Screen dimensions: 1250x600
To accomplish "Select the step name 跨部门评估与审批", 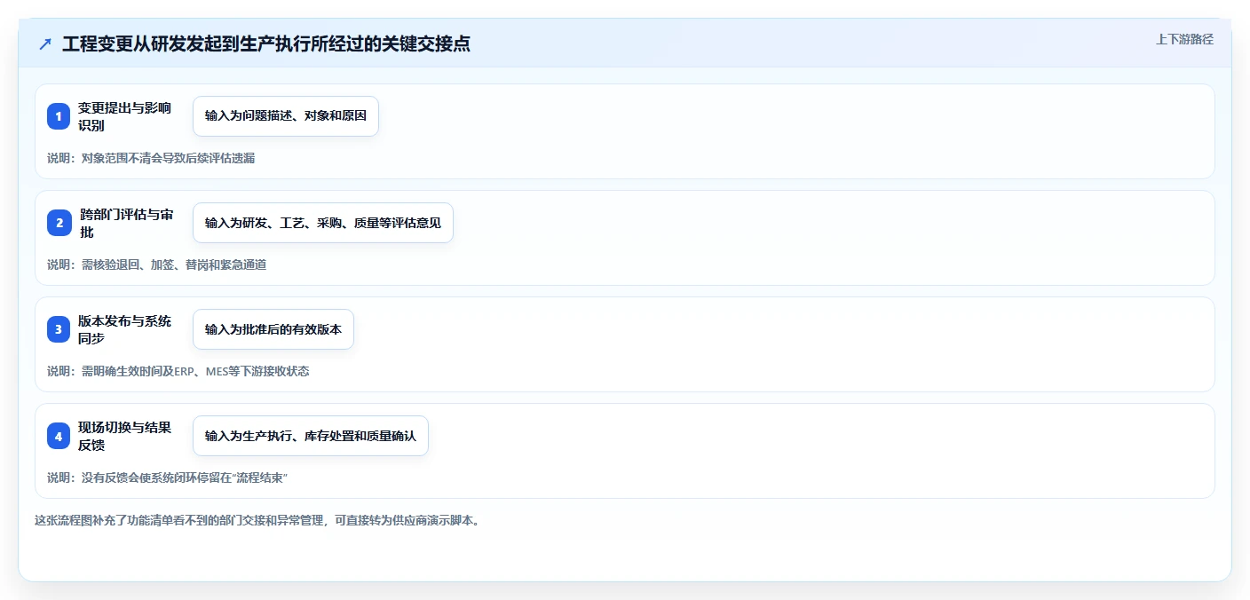I will 126,223.
